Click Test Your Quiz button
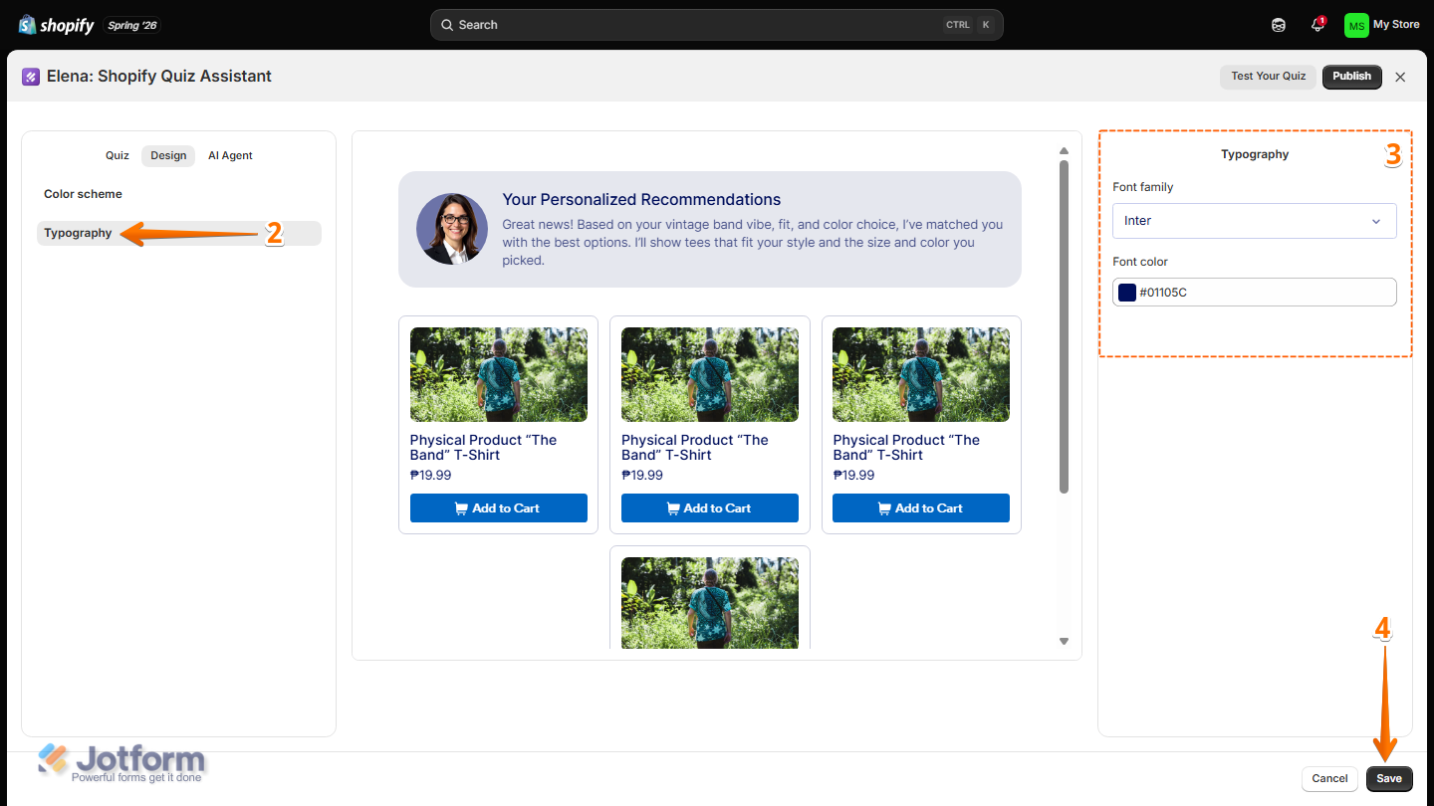This screenshot has height=806, width=1434. [1268, 77]
